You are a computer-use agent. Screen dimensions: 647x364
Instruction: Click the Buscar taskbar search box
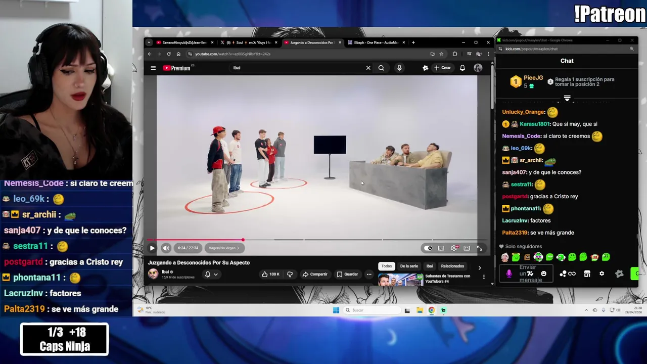pos(373,310)
